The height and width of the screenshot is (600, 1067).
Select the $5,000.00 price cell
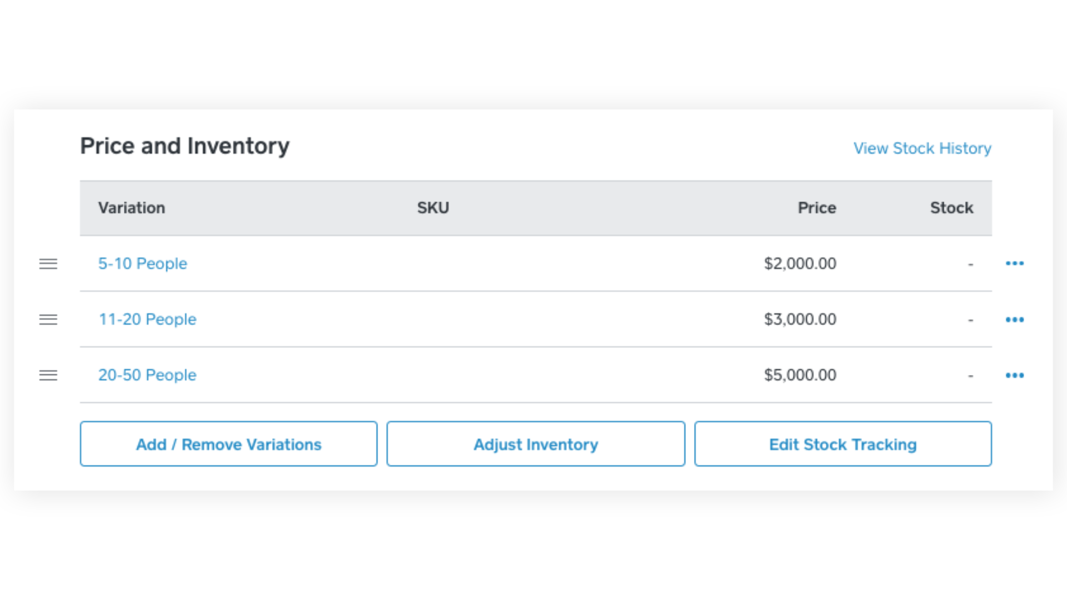(800, 375)
